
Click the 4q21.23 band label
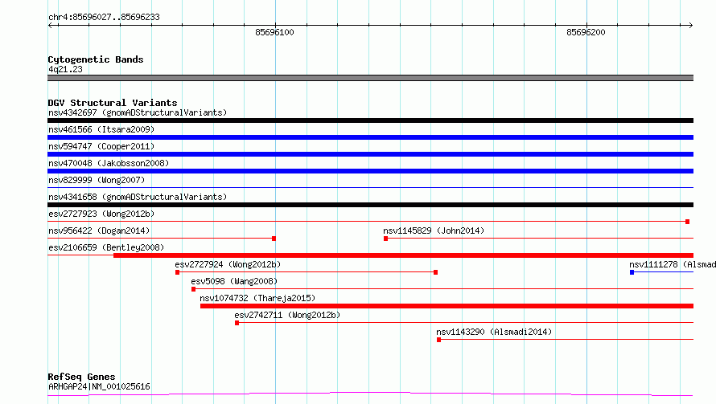tap(65, 69)
